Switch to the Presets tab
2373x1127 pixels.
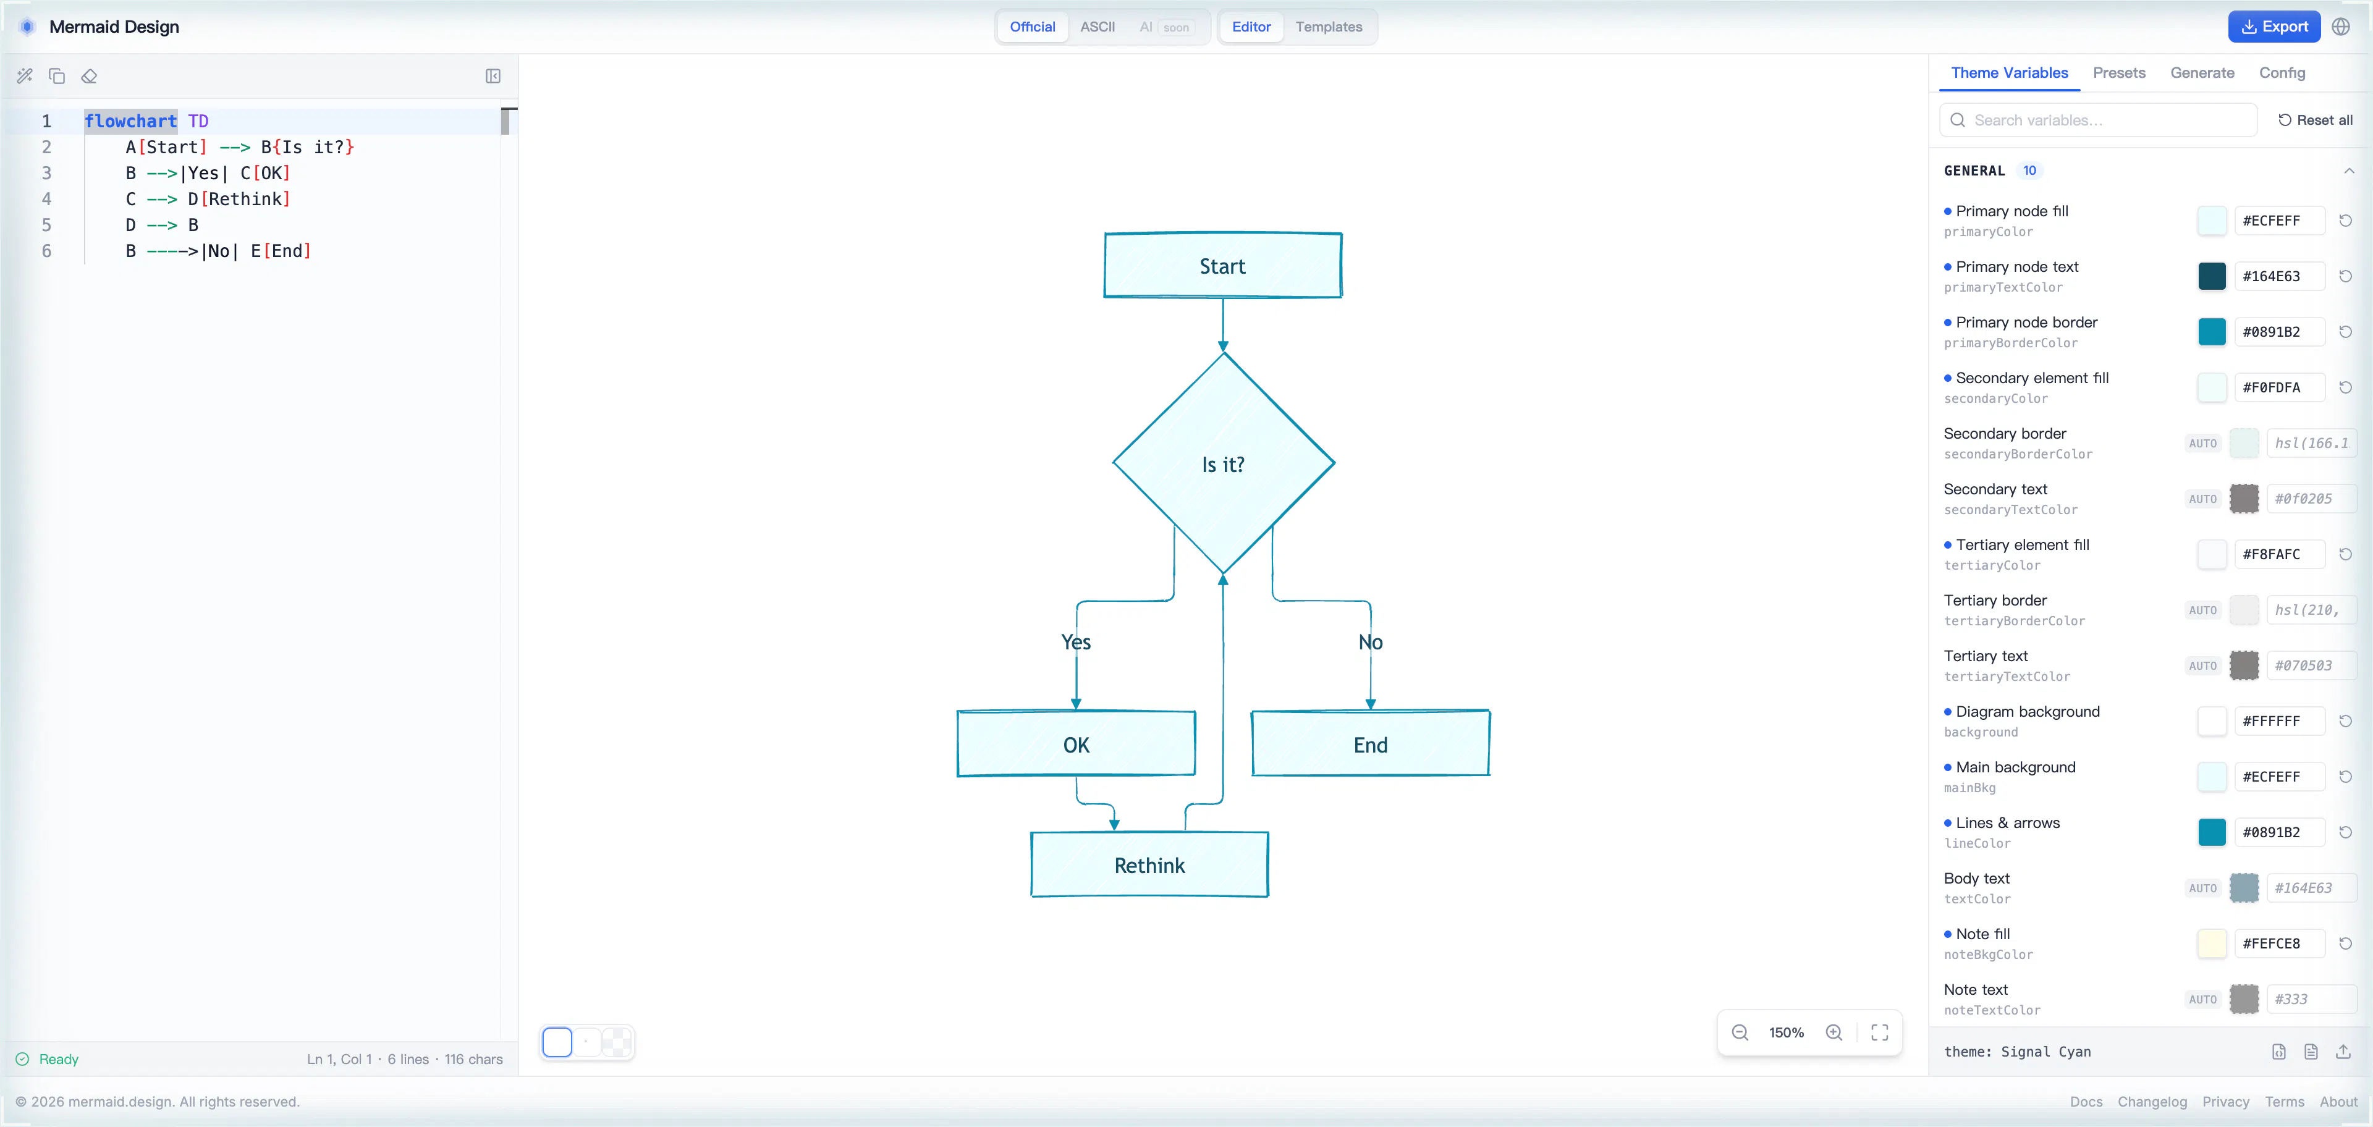pos(2119,73)
